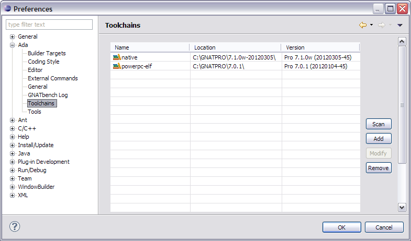The height and width of the screenshot is (241, 411).
Task: Expand the C/C++ tree node
Action: pyautogui.click(x=12, y=128)
